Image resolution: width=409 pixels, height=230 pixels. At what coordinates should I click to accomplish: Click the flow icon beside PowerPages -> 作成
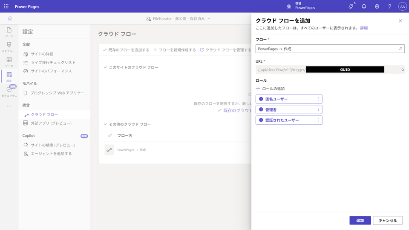point(109,150)
